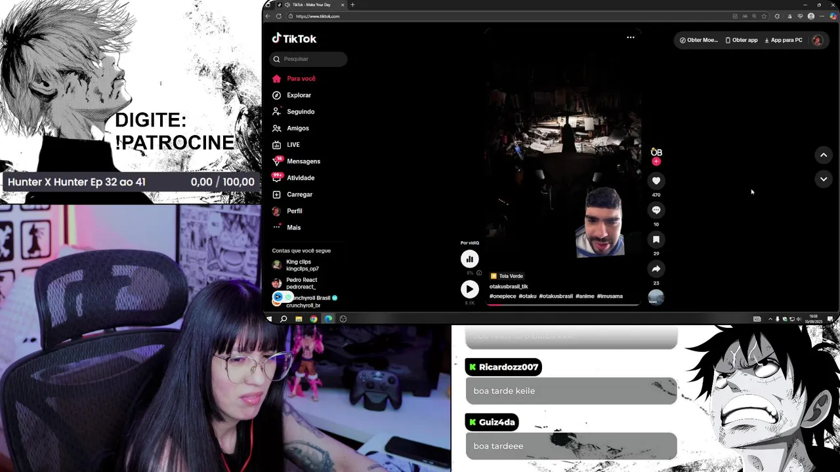Open the #otakusbrasil hashtag
Screen dimensions: 840x472
click(556, 296)
